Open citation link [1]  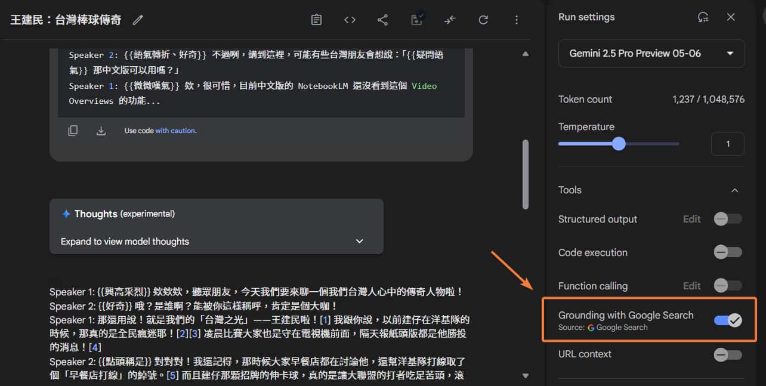pos(325,320)
